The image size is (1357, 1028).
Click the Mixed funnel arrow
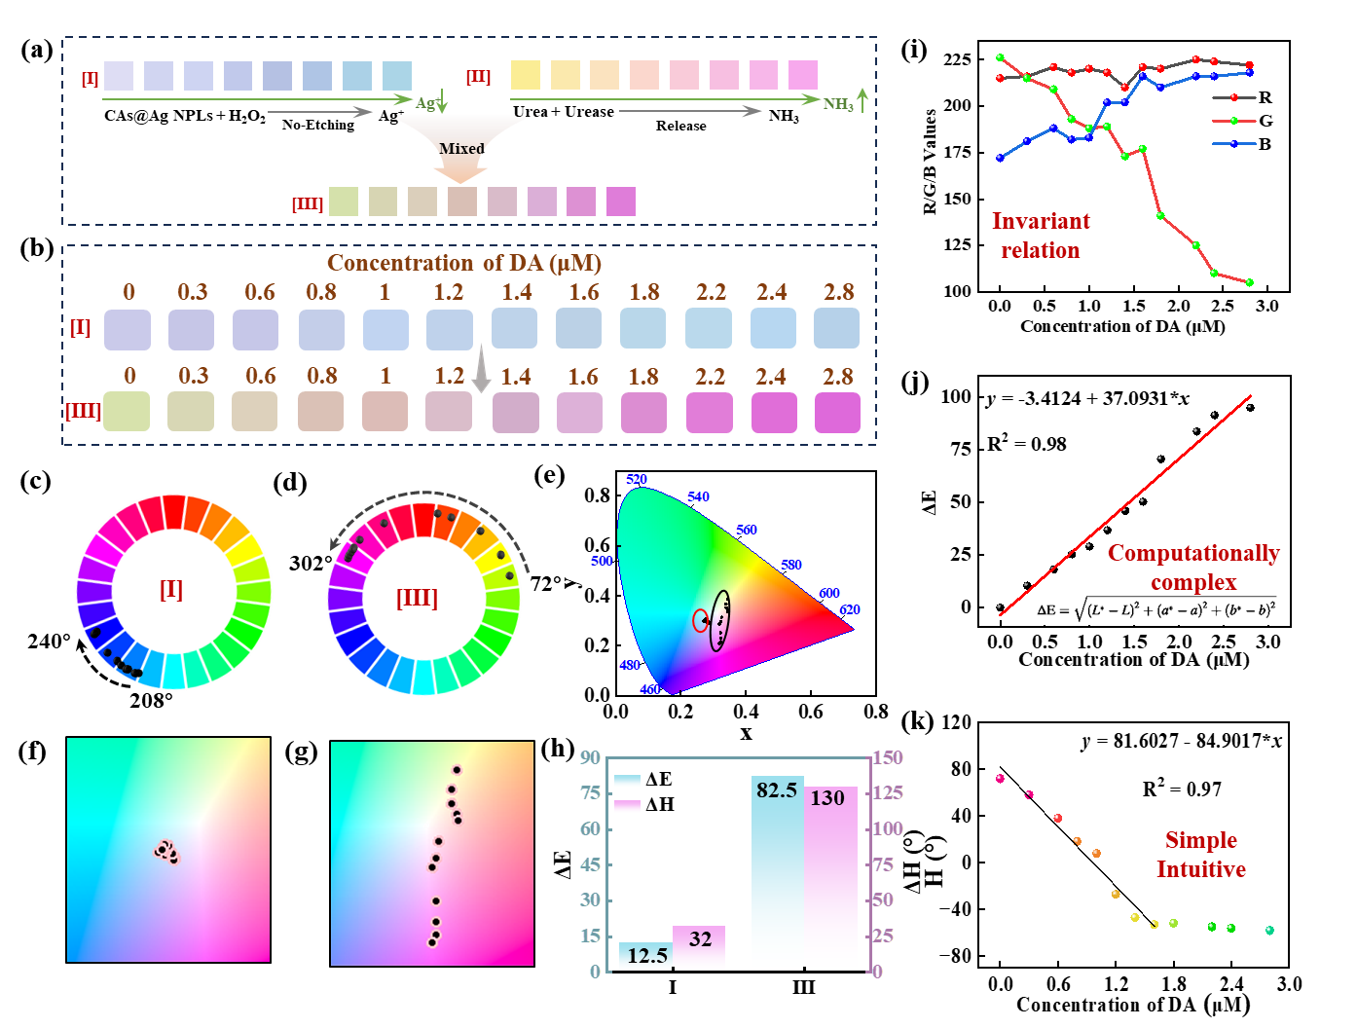[x=460, y=148]
